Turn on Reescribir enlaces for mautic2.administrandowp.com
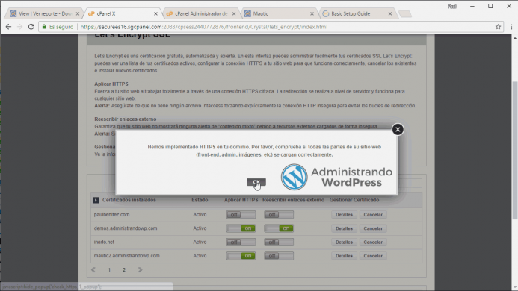 (x=279, y=256)
